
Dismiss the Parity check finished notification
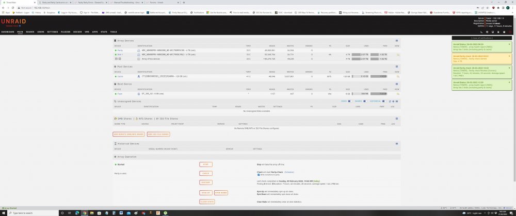pos(509,68)
